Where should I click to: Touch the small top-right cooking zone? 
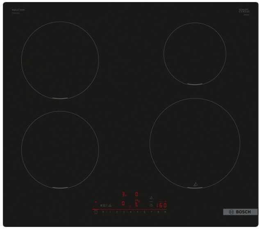tap(194, 53)
